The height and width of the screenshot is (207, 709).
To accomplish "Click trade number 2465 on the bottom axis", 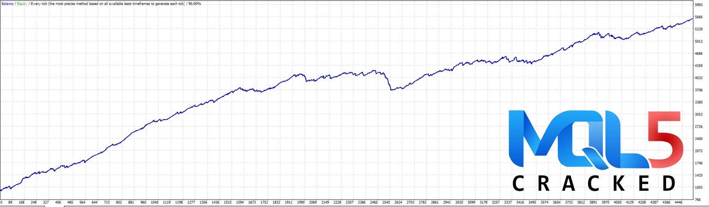I will (x=374, y=202).
